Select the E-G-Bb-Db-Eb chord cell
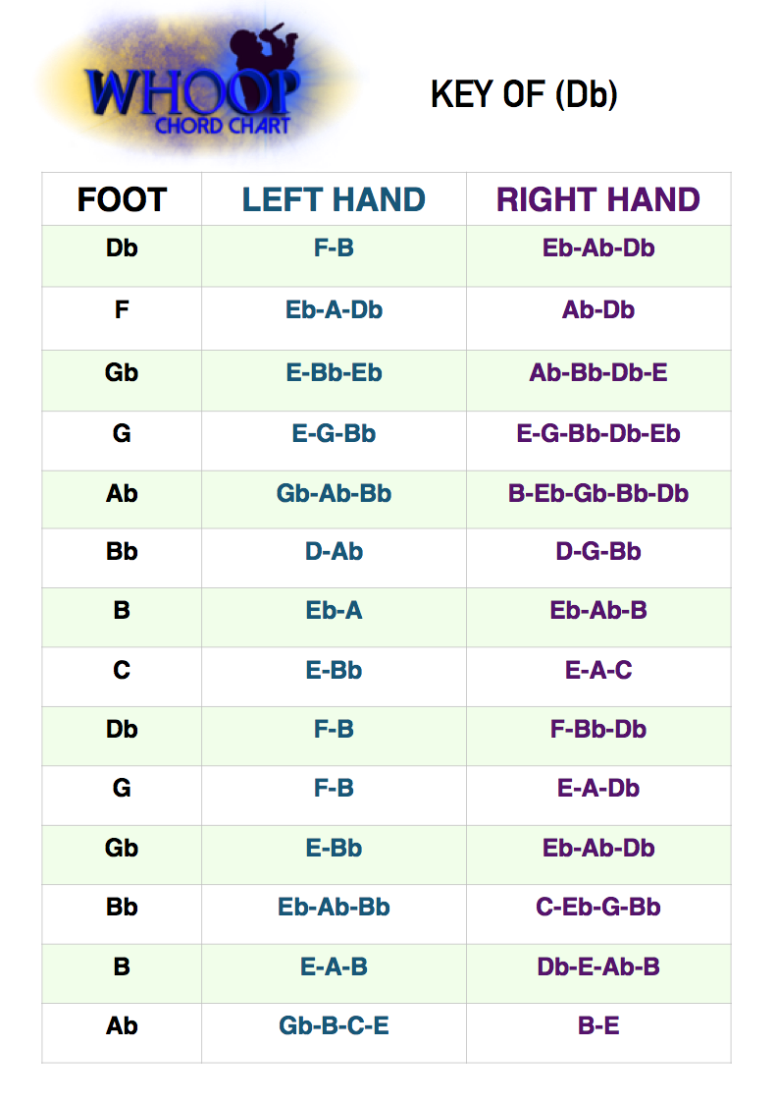Screen dimensions: 777x1104 (598, 433)
